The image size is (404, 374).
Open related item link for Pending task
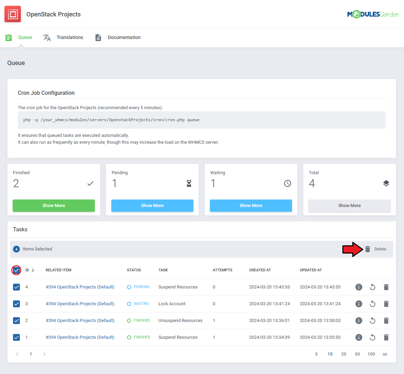(80, 287)
